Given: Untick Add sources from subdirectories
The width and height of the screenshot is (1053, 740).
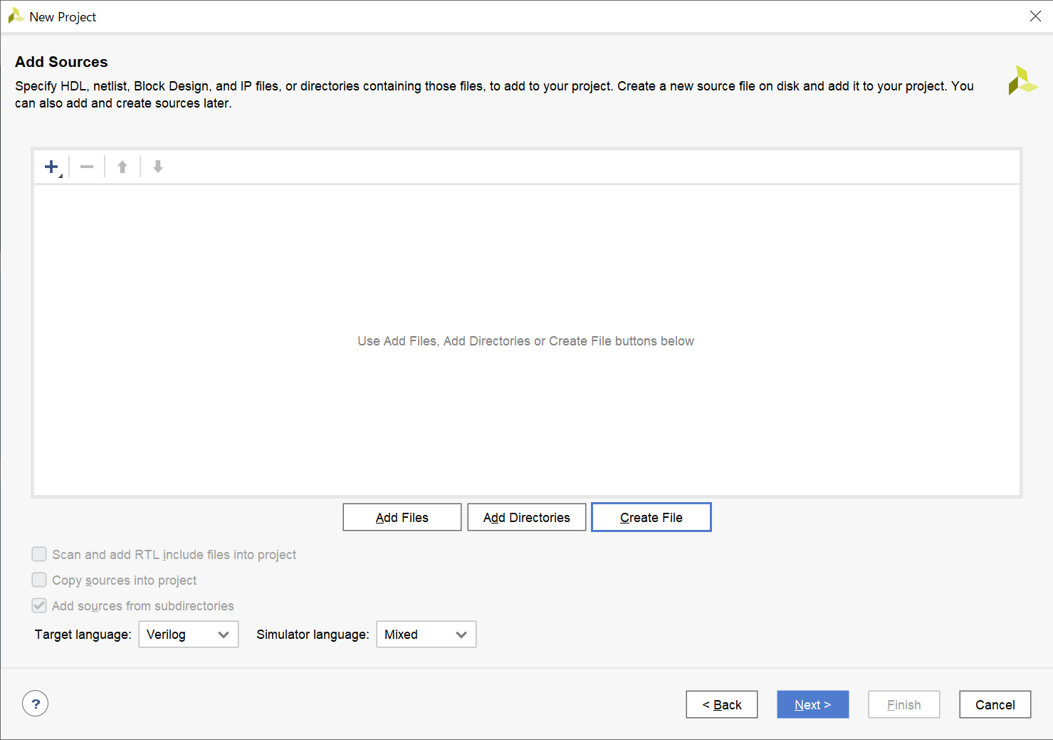Looking at the screenshot, I should (x=39, y=605).
